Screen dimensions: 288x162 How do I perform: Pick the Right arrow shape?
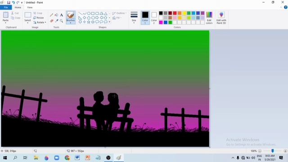(x=97, y=18)
